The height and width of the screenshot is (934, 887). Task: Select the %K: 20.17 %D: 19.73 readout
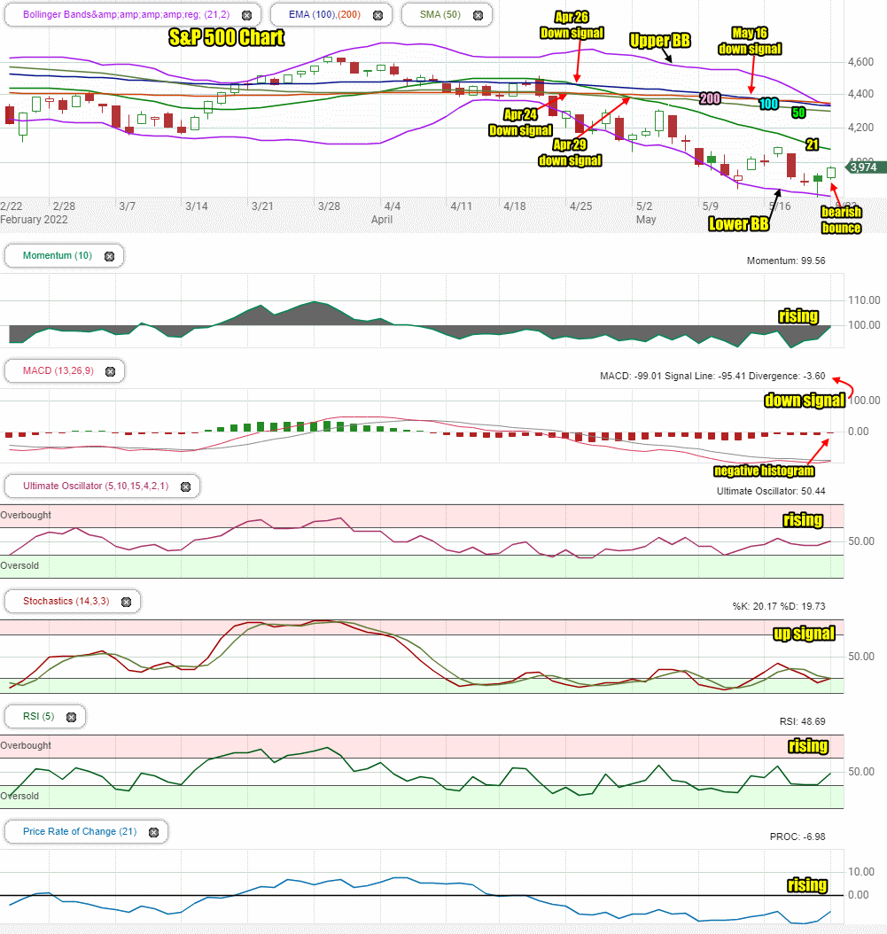[779, 606]
